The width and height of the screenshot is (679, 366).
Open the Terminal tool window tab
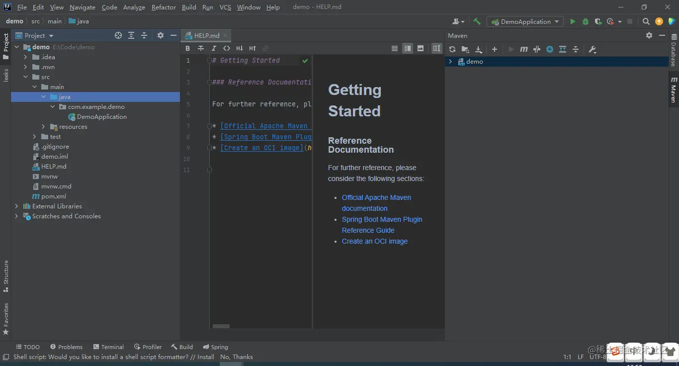(108, 347)
